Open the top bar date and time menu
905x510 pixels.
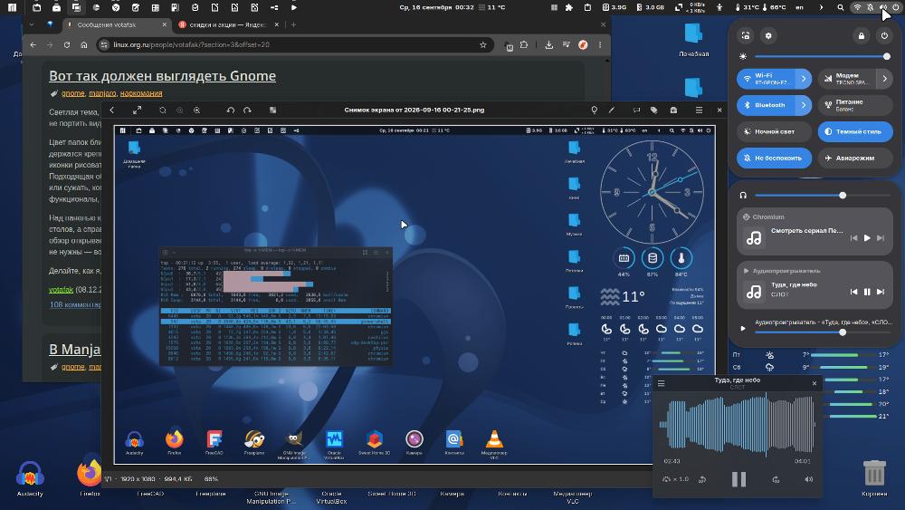tap(452, 7)
